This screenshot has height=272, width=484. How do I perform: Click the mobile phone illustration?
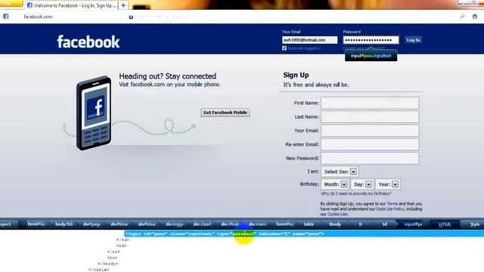tap(94, 113)
